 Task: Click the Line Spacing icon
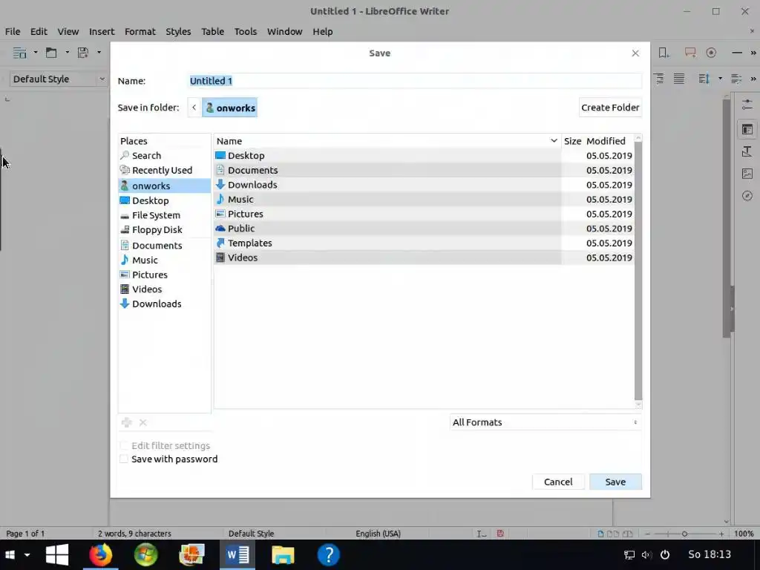(704, 79)
